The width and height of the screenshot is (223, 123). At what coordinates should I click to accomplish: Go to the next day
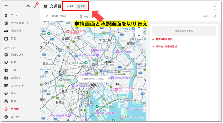71,16
